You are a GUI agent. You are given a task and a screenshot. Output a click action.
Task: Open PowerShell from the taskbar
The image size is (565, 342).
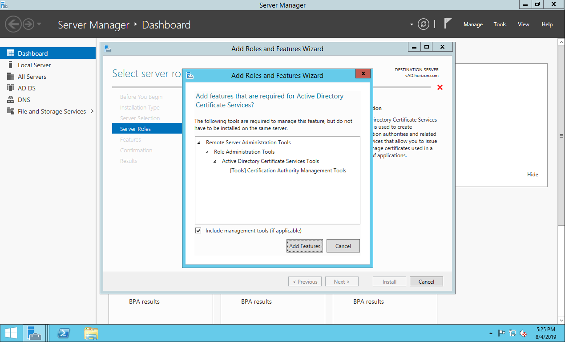pyautogui.click(x=64, y=333)
